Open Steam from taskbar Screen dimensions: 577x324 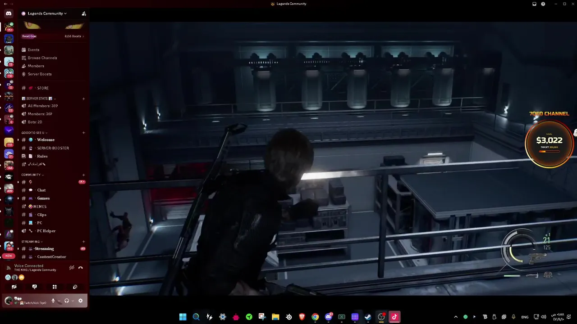(x=368, y=317)
